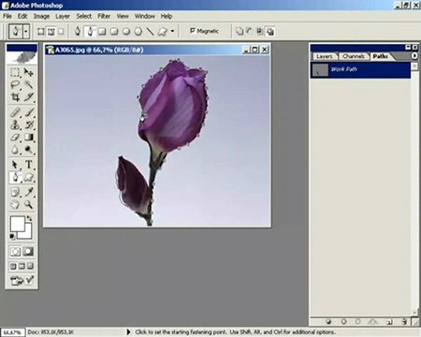Choose Full Screen mode with menu bar

(22, 266)
